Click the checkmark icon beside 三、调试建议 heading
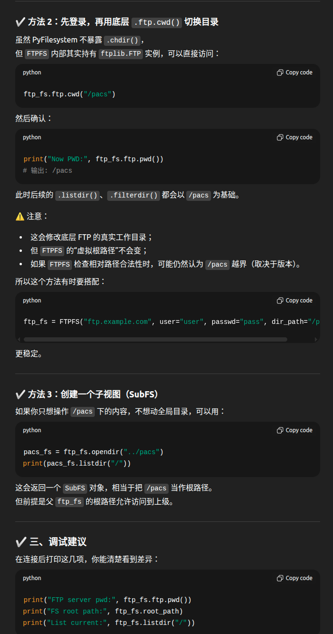 click(20, 541)
